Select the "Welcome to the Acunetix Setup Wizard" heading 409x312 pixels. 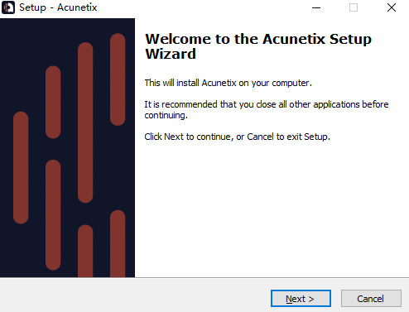(258, 46)
